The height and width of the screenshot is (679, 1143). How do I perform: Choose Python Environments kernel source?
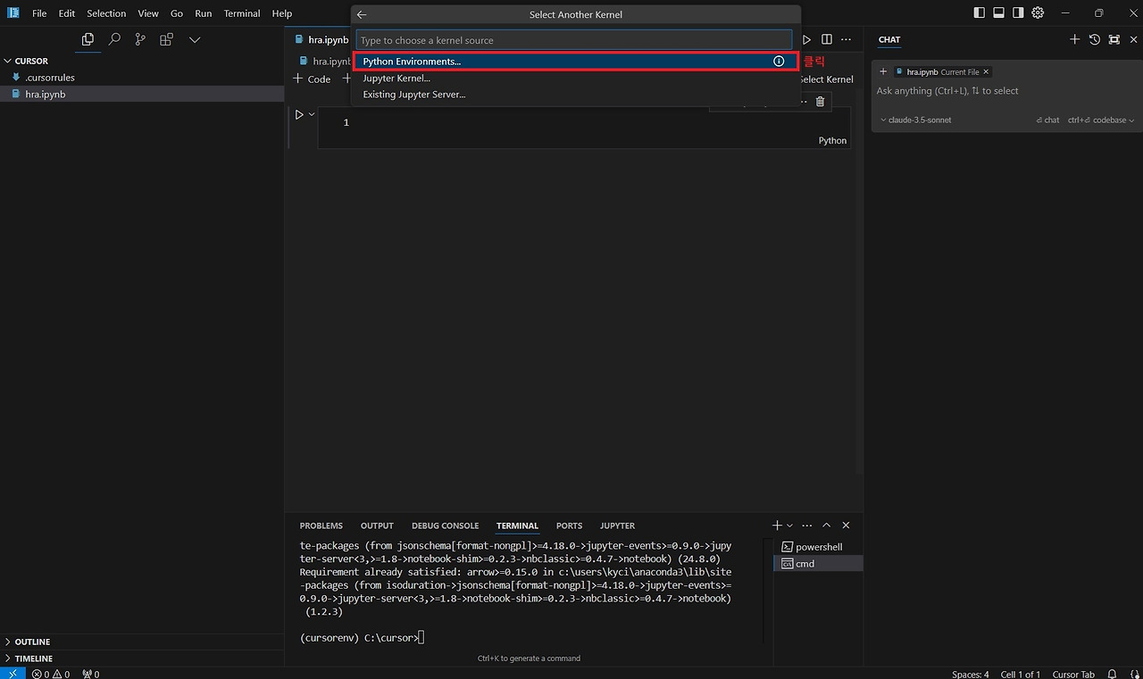coord(575,62)
